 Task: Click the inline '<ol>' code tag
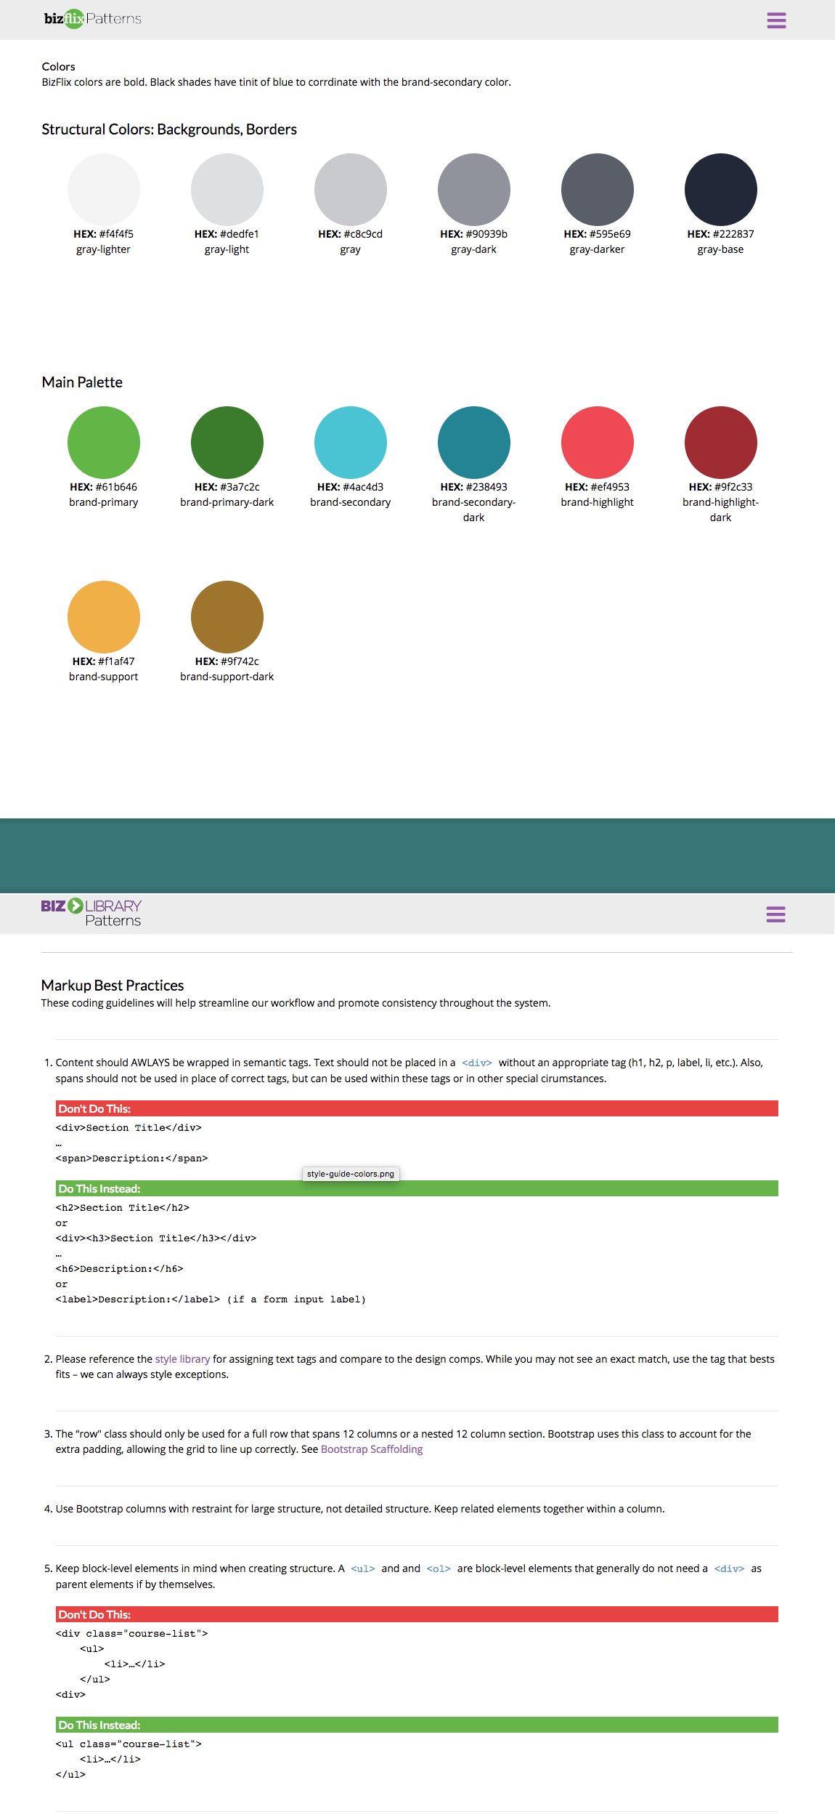(439, 1569)
